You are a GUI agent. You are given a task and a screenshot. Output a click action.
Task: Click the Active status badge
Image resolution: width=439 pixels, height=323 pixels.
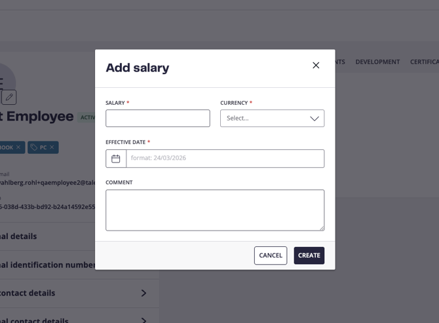[x=87, y=118]
